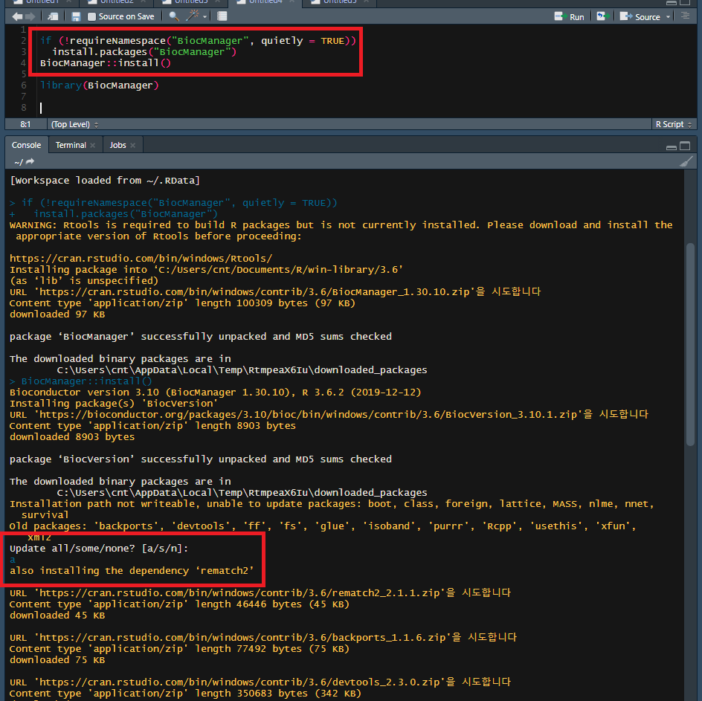This screenshot has width=702, height=701.
Task: Maximize the source editor pane
Action: click(685, 2)
